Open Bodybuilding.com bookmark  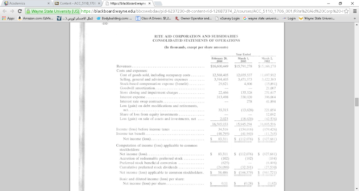coord(114,18)
